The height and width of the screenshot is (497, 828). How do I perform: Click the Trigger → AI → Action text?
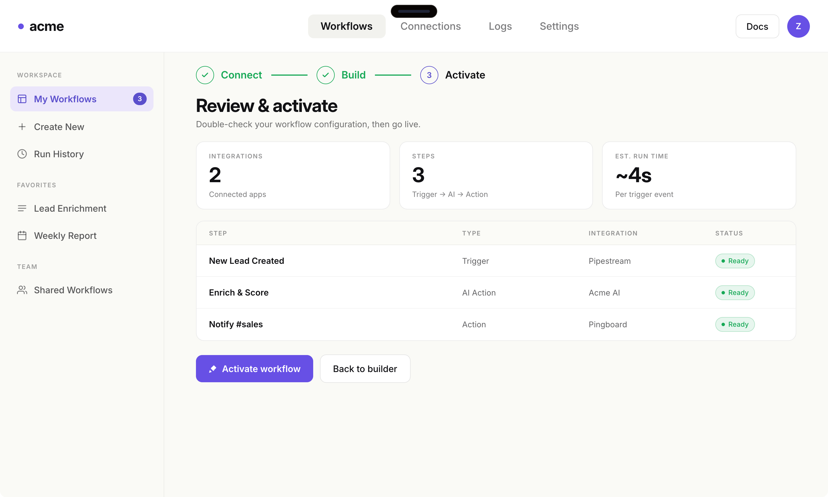(450, 194)
